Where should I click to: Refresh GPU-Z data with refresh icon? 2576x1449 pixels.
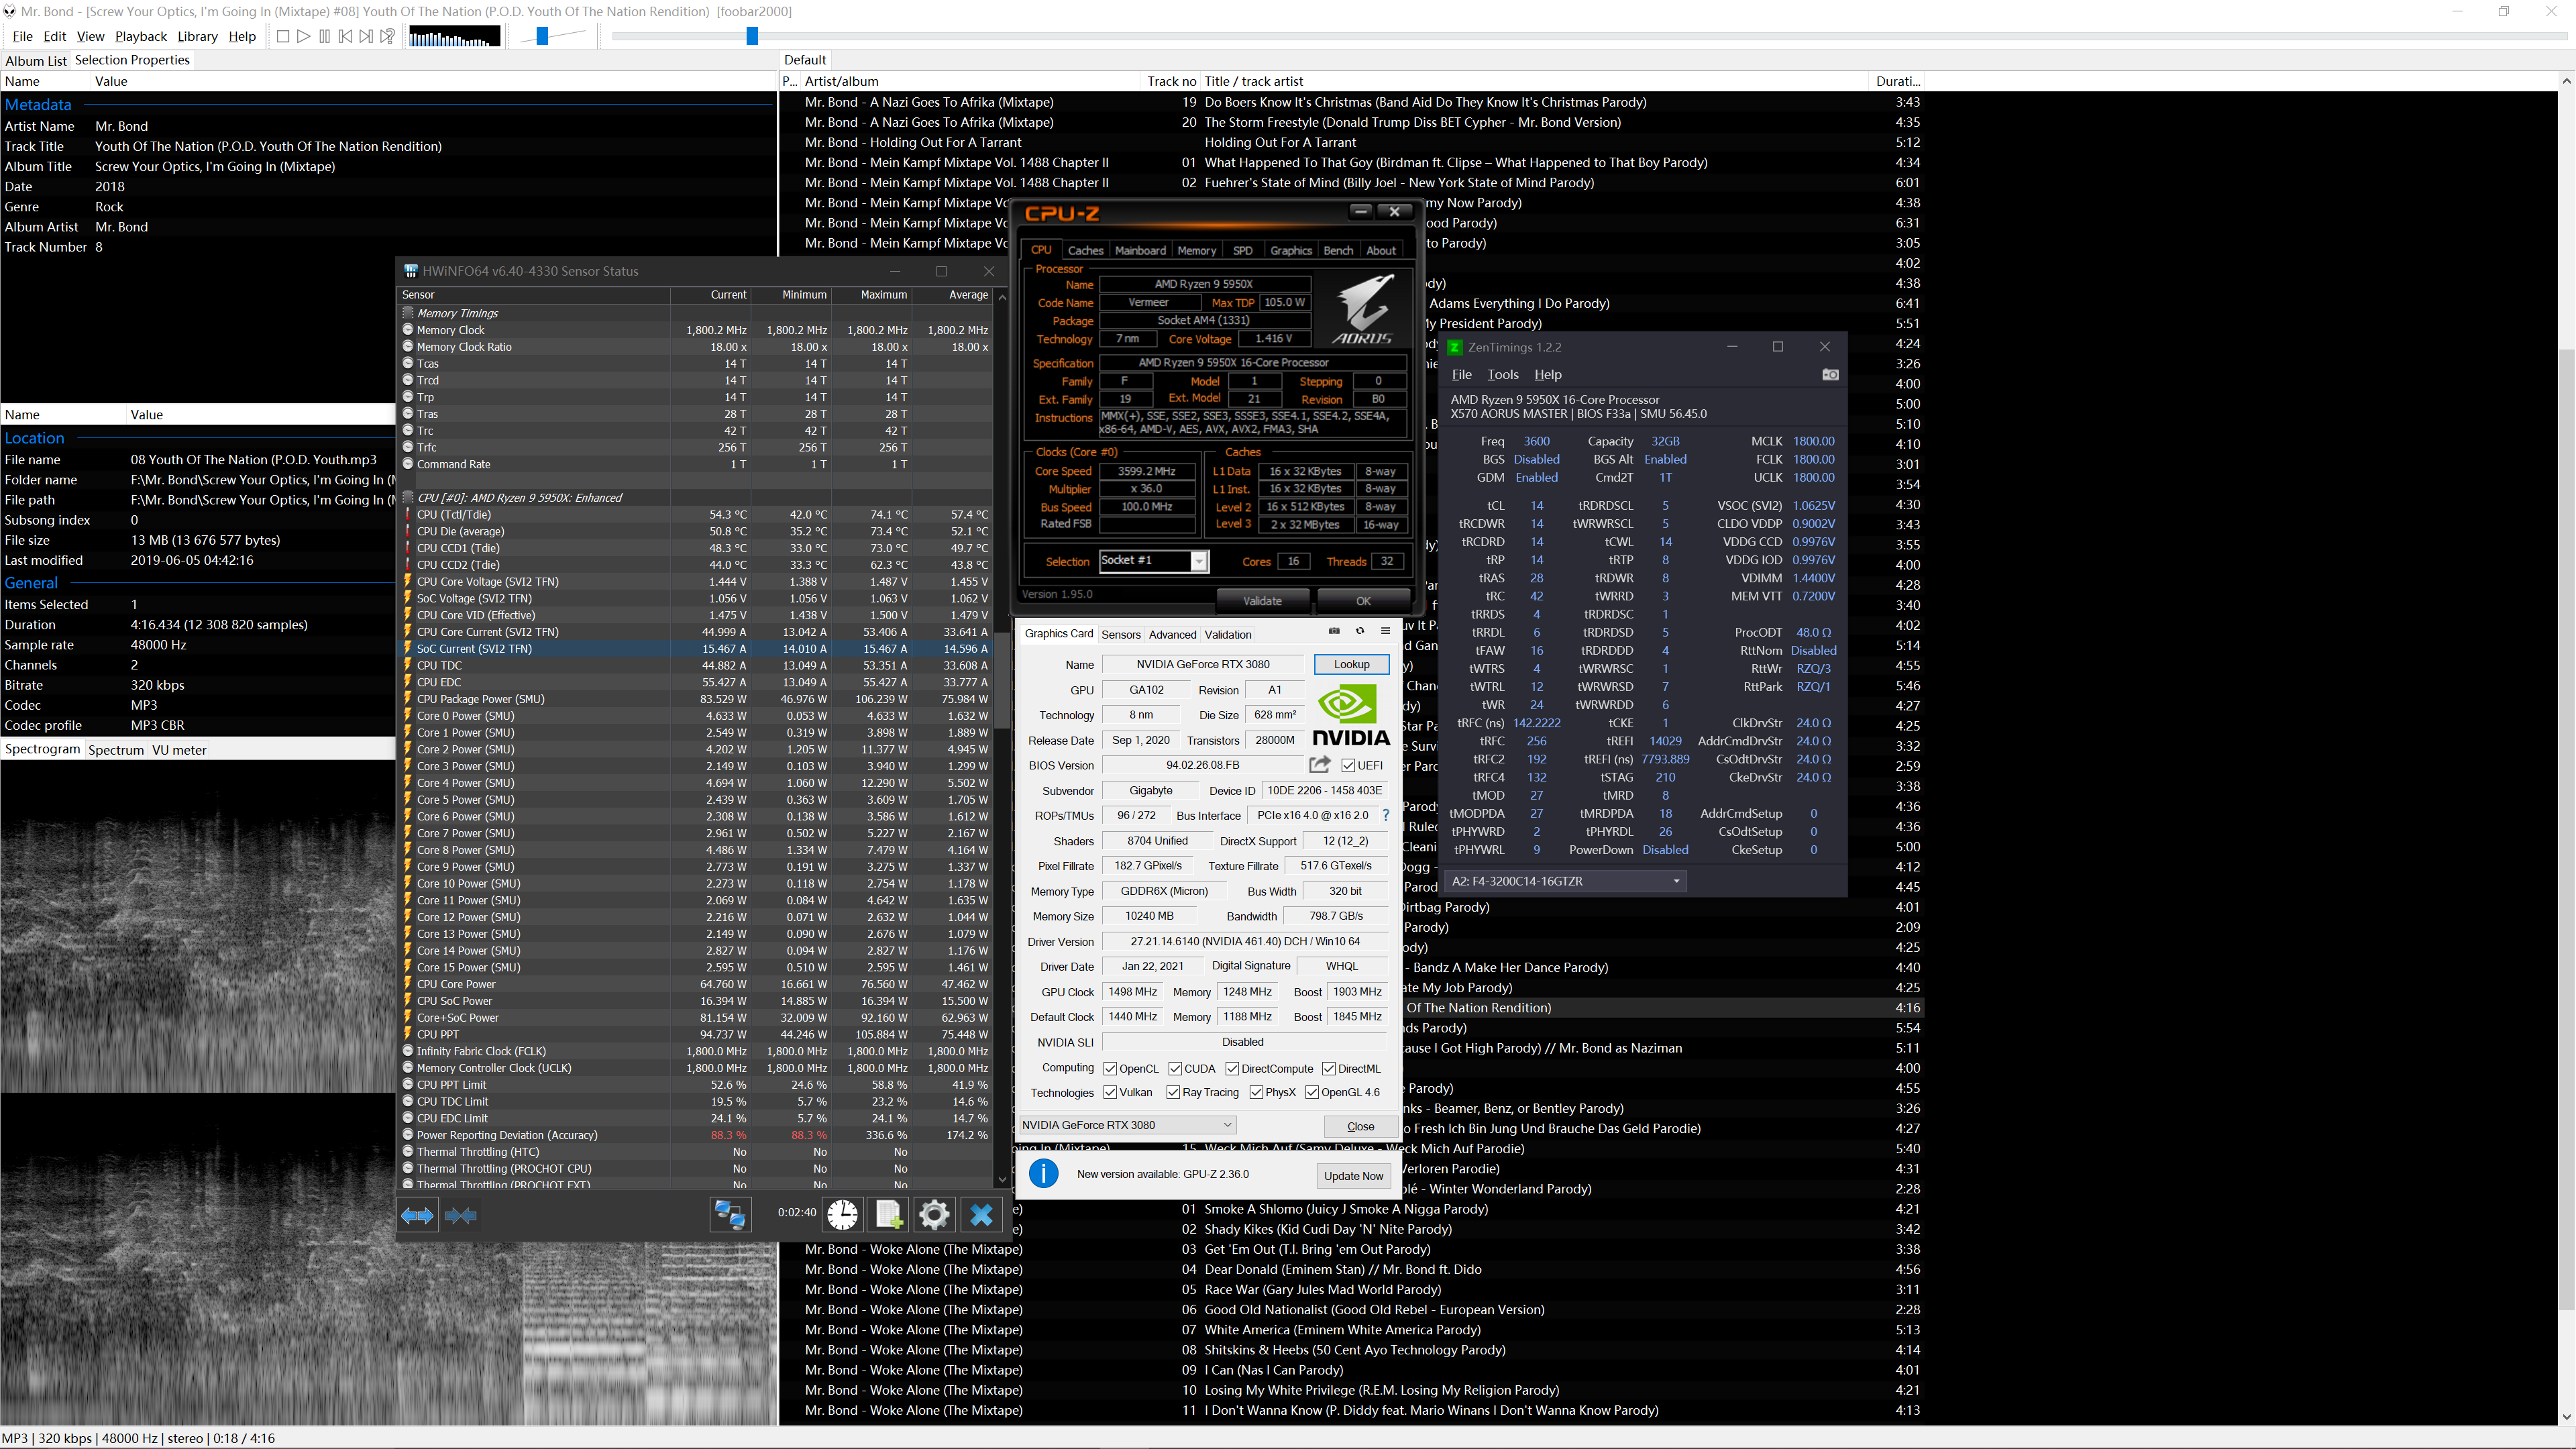(x=1360, y=631)
